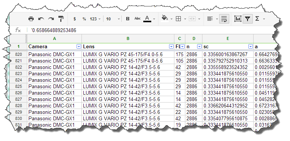The width and height of the screenshot is (290, 141).
Task: Click the Borders icon
Action: [178, 19]
